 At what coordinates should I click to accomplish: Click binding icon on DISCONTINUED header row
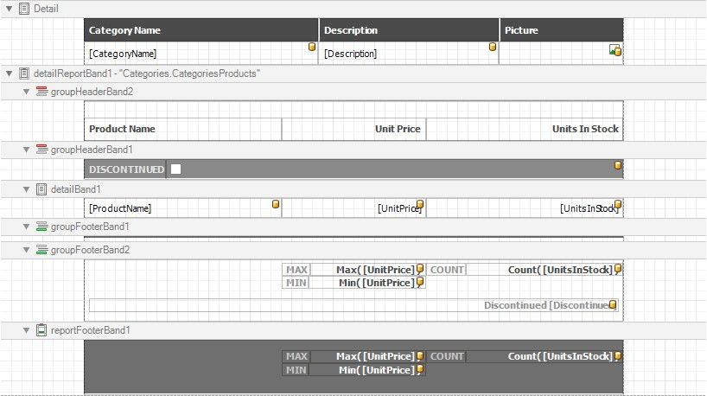617,164
